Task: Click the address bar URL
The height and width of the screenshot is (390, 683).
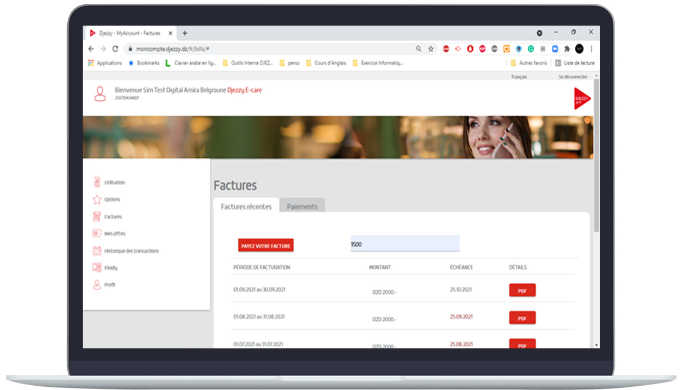Action: click(172, 49)
